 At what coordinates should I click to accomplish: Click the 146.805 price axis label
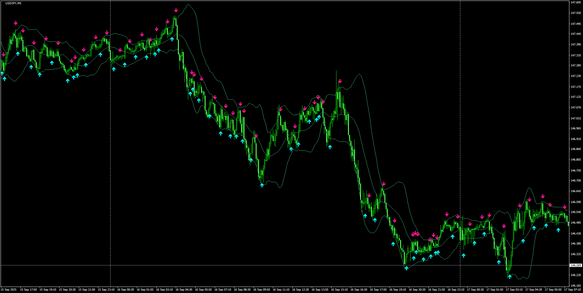(576, 160)
